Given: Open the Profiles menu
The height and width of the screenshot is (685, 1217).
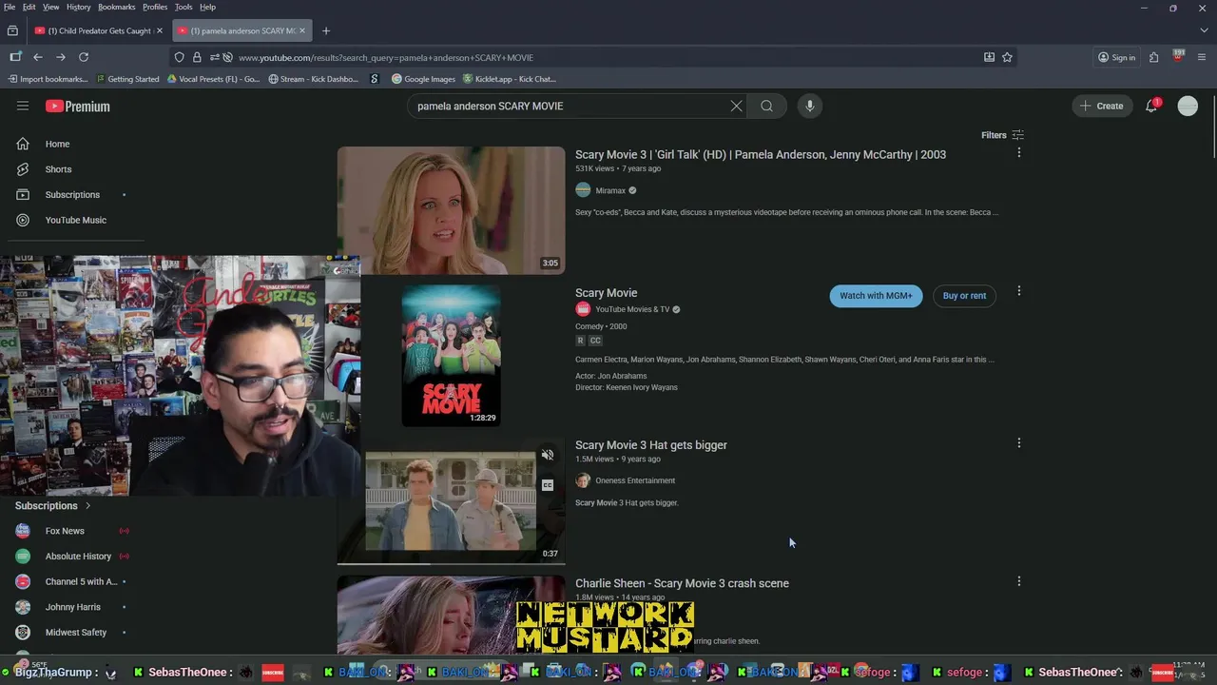Looking at the screenshot, I should (x=155, y=7).
